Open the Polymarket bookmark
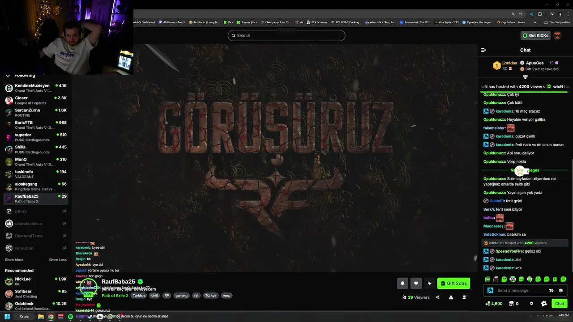The height and width of the screenshot is (322, 573). point(415,22)
